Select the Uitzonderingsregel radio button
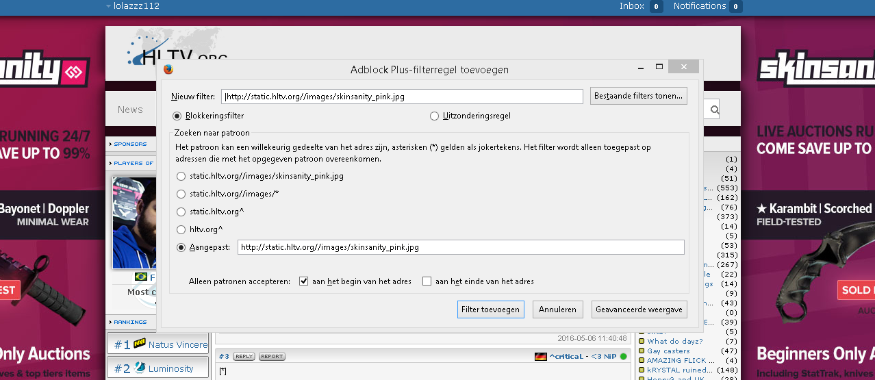The width and height of the screenshot is (875, 380). (x=434, y=116)
